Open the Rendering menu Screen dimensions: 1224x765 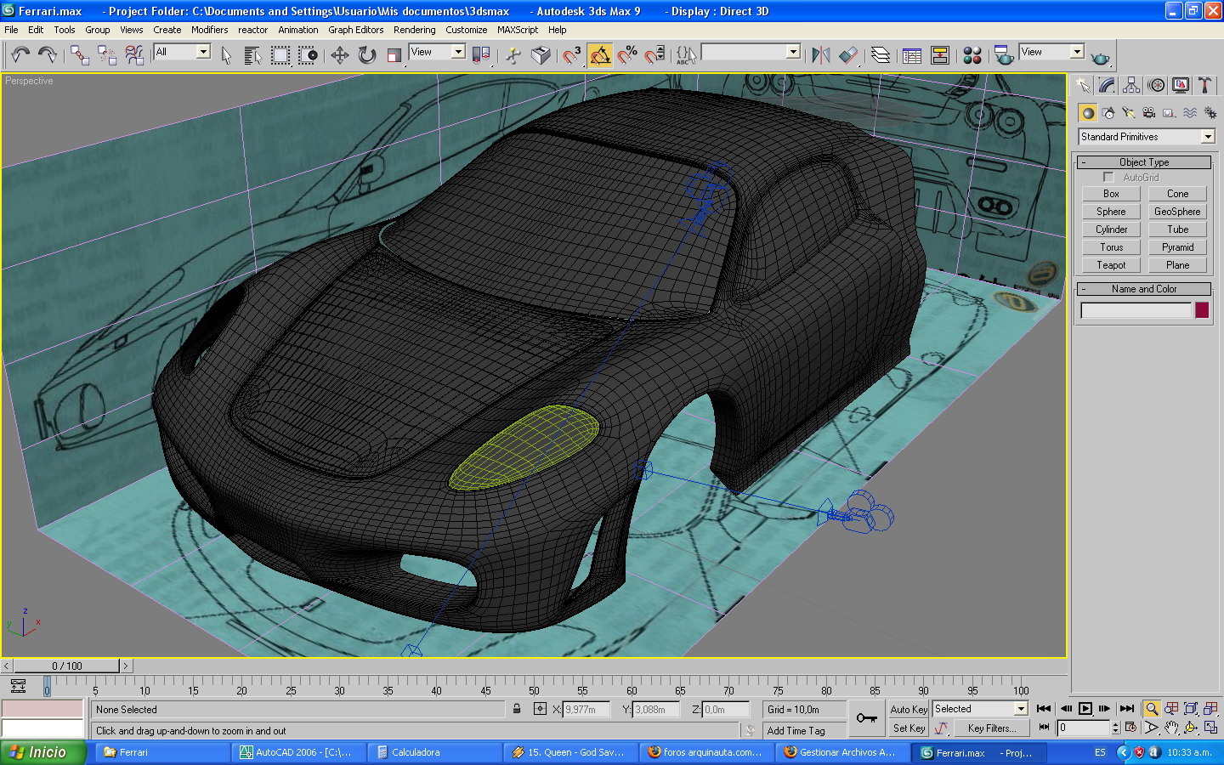(414, 30)
